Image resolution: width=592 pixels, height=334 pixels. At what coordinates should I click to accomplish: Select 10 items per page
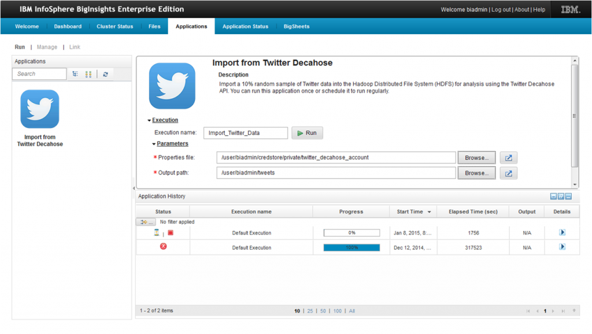[x=297, y=311]
